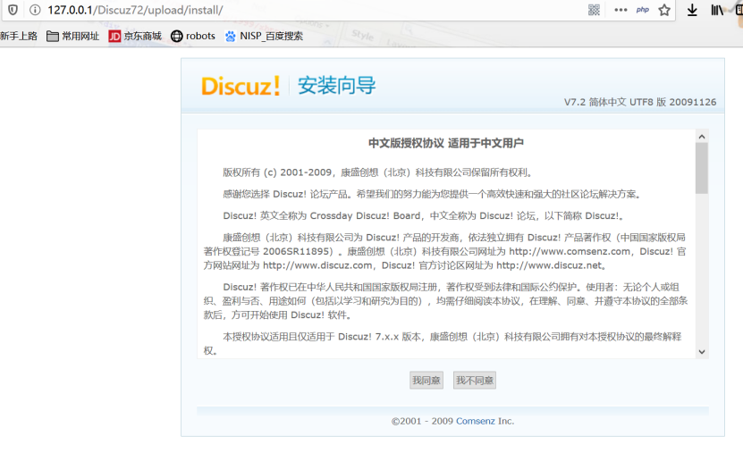Click the 我不同意 disagree button
The height and width of the screenshot is (453, 743).
[x=475, y=380]
